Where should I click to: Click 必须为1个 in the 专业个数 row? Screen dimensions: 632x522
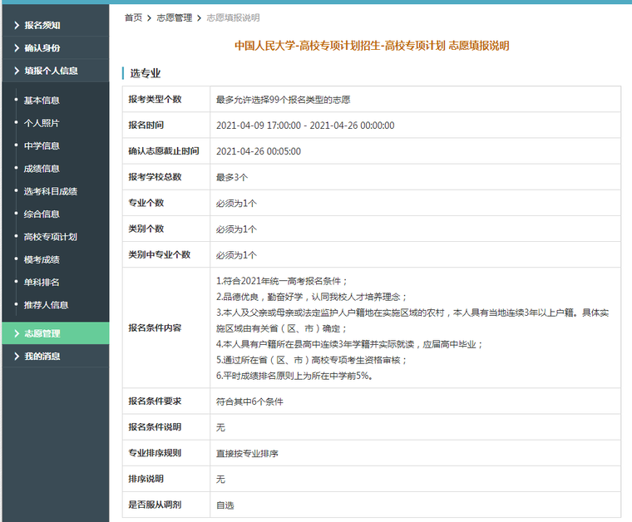[x=236, y=203]
